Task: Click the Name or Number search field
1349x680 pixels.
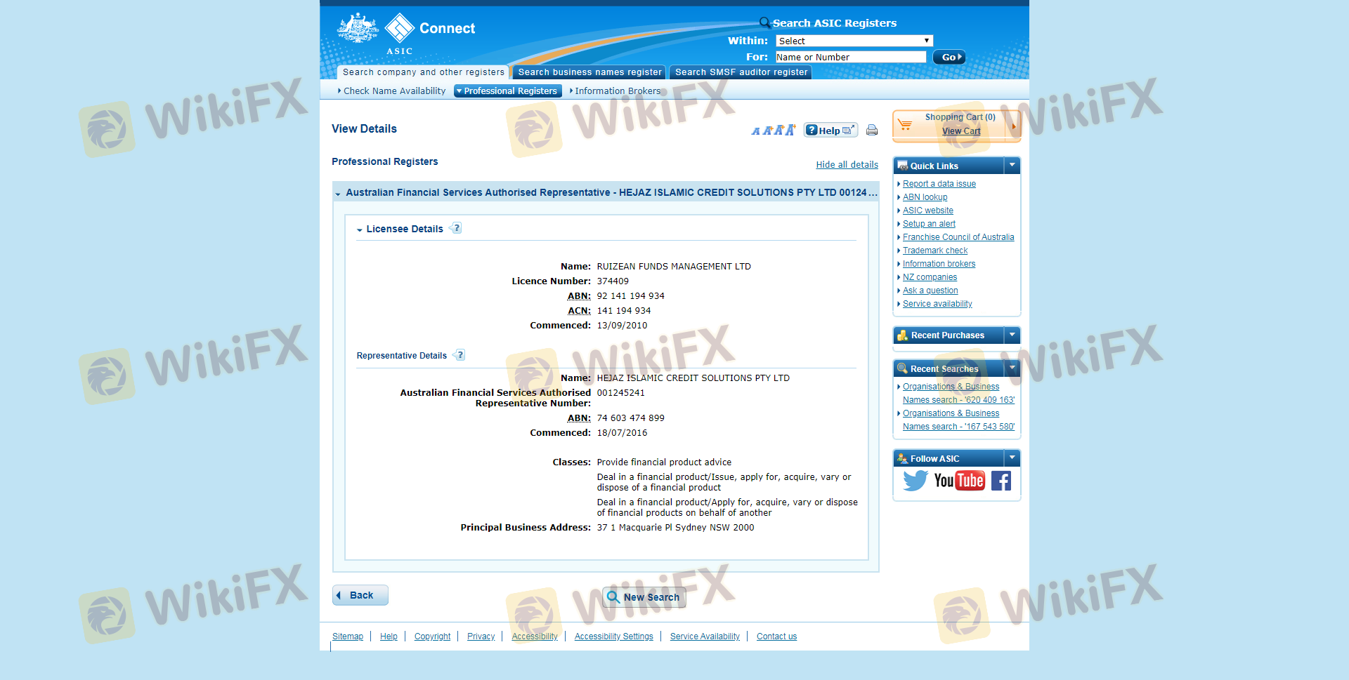Action: (850, 57)
